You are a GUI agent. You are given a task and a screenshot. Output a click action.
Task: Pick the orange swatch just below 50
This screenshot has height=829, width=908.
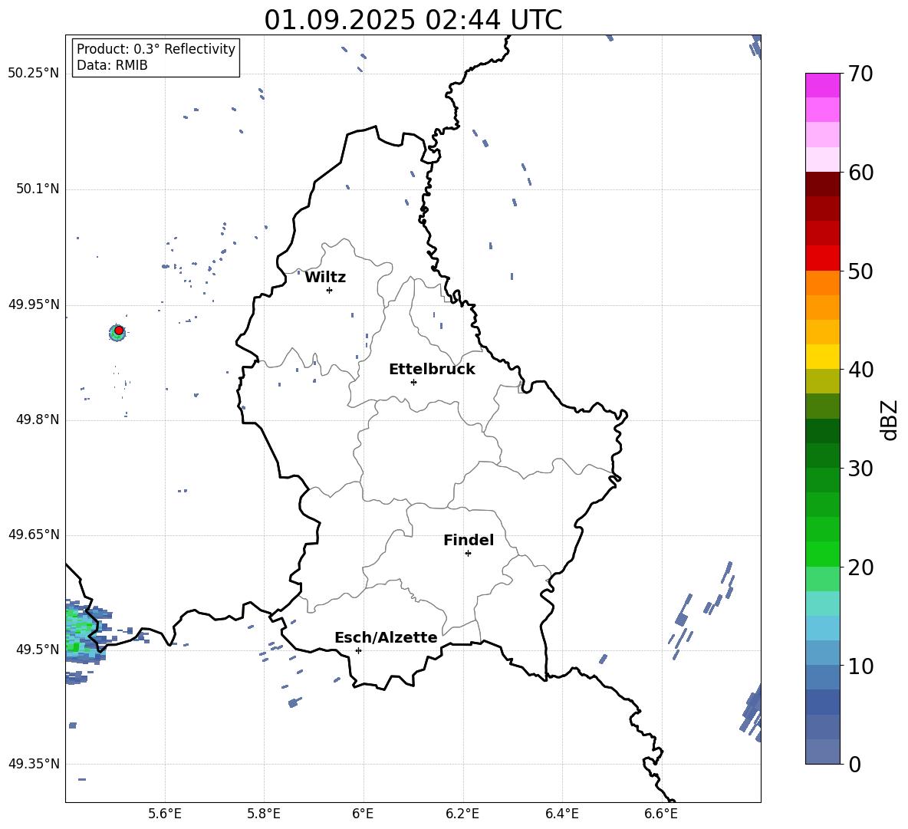823,283
